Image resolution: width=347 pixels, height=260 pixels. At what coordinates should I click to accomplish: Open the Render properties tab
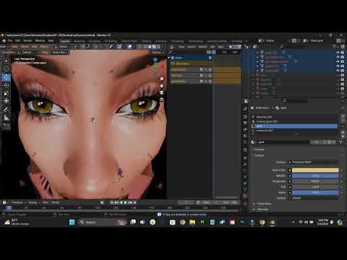245,117
